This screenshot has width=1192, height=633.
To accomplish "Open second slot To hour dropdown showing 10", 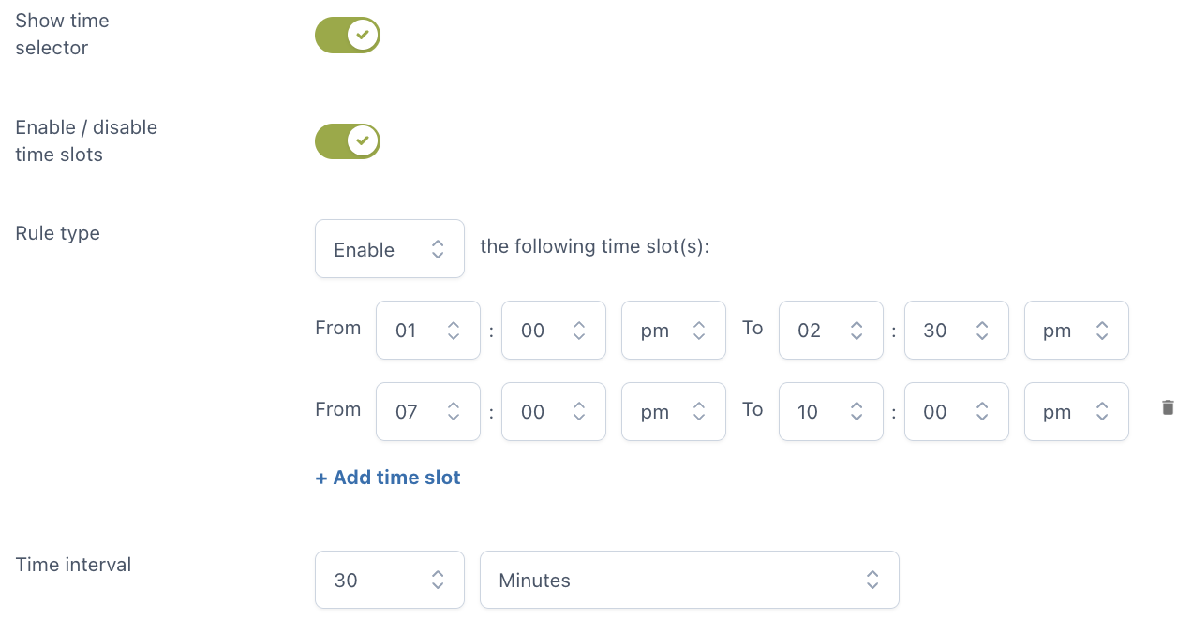I will point(831,411).
